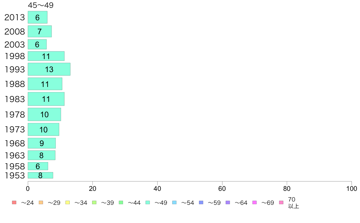
Task: Select the magenta ~69 legend swatch
Action: coord(254,203)
